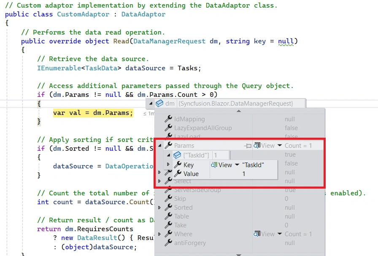This screenshot has height=256, width=378.
Task: Click the IEnumerable type in dataSource declaration
Action: click(x=59, y=68)
